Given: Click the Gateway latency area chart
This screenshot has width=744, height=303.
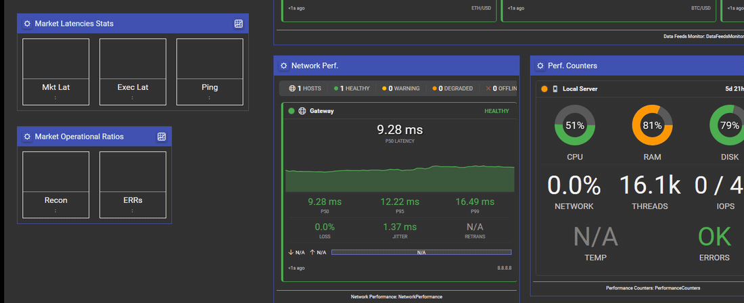Looking at the screenshot, I should point(400,179).
